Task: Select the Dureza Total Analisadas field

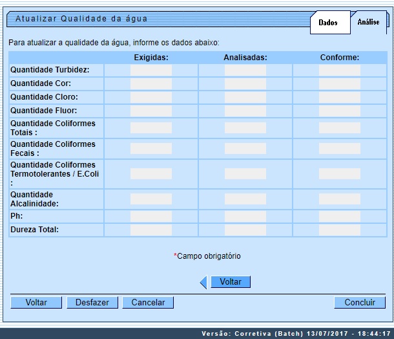Action: tap(245, 230)
